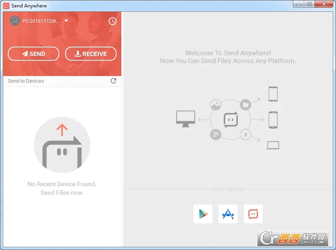Open transfer history via clock icon
The image size is (336, 250).
pyautogui.click(x=113, y=21)
